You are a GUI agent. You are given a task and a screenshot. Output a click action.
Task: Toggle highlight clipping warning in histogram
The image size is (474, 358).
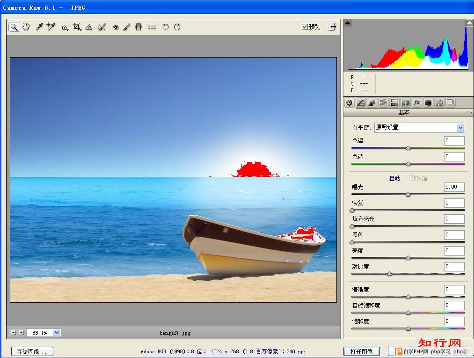pyautogui.click(x=469, y=22)
